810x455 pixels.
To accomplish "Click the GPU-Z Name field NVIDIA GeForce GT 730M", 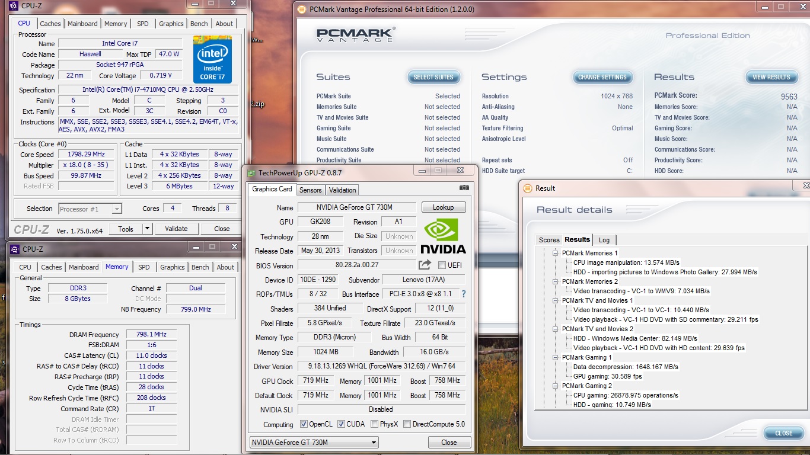I will [357, 207].
